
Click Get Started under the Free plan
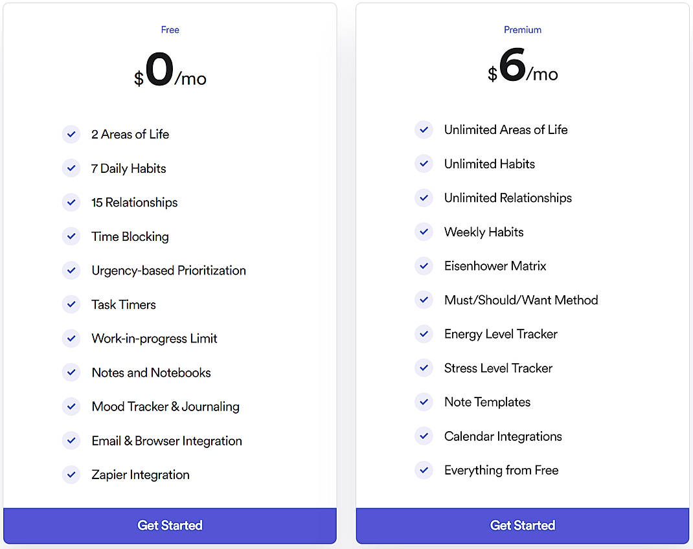[170, 525]
